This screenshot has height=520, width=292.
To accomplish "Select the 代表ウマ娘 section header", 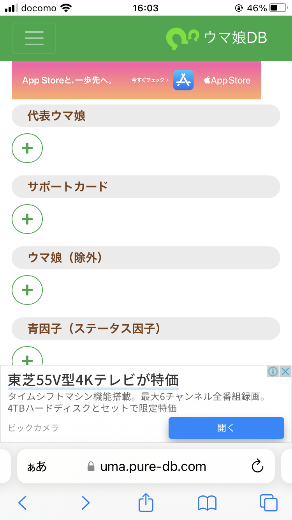I will [146, 116].
